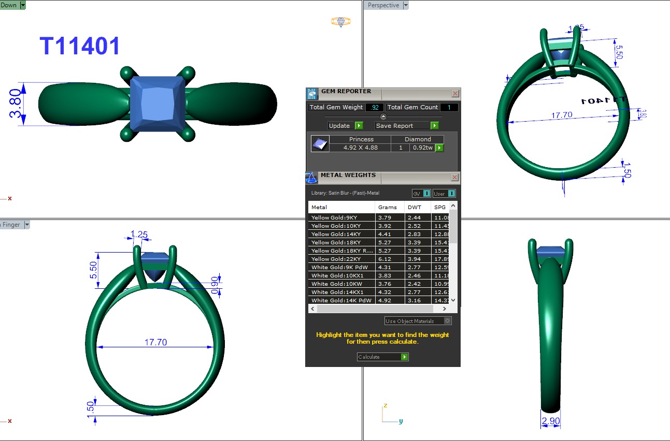Click the green arrow beside 0.92tw
Viewport: 670px width, 441px height.
[x=439, y=148]
